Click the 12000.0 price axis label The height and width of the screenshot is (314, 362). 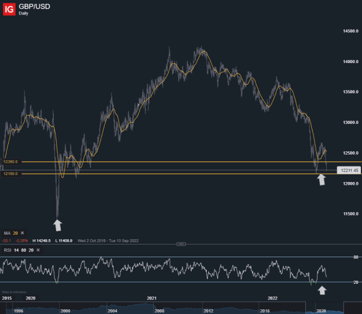350,184
